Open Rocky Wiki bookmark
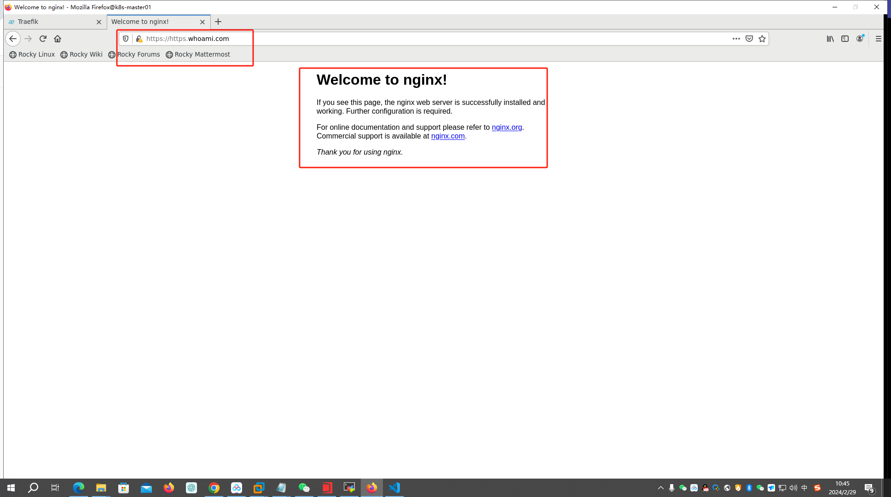 point(81,54)
